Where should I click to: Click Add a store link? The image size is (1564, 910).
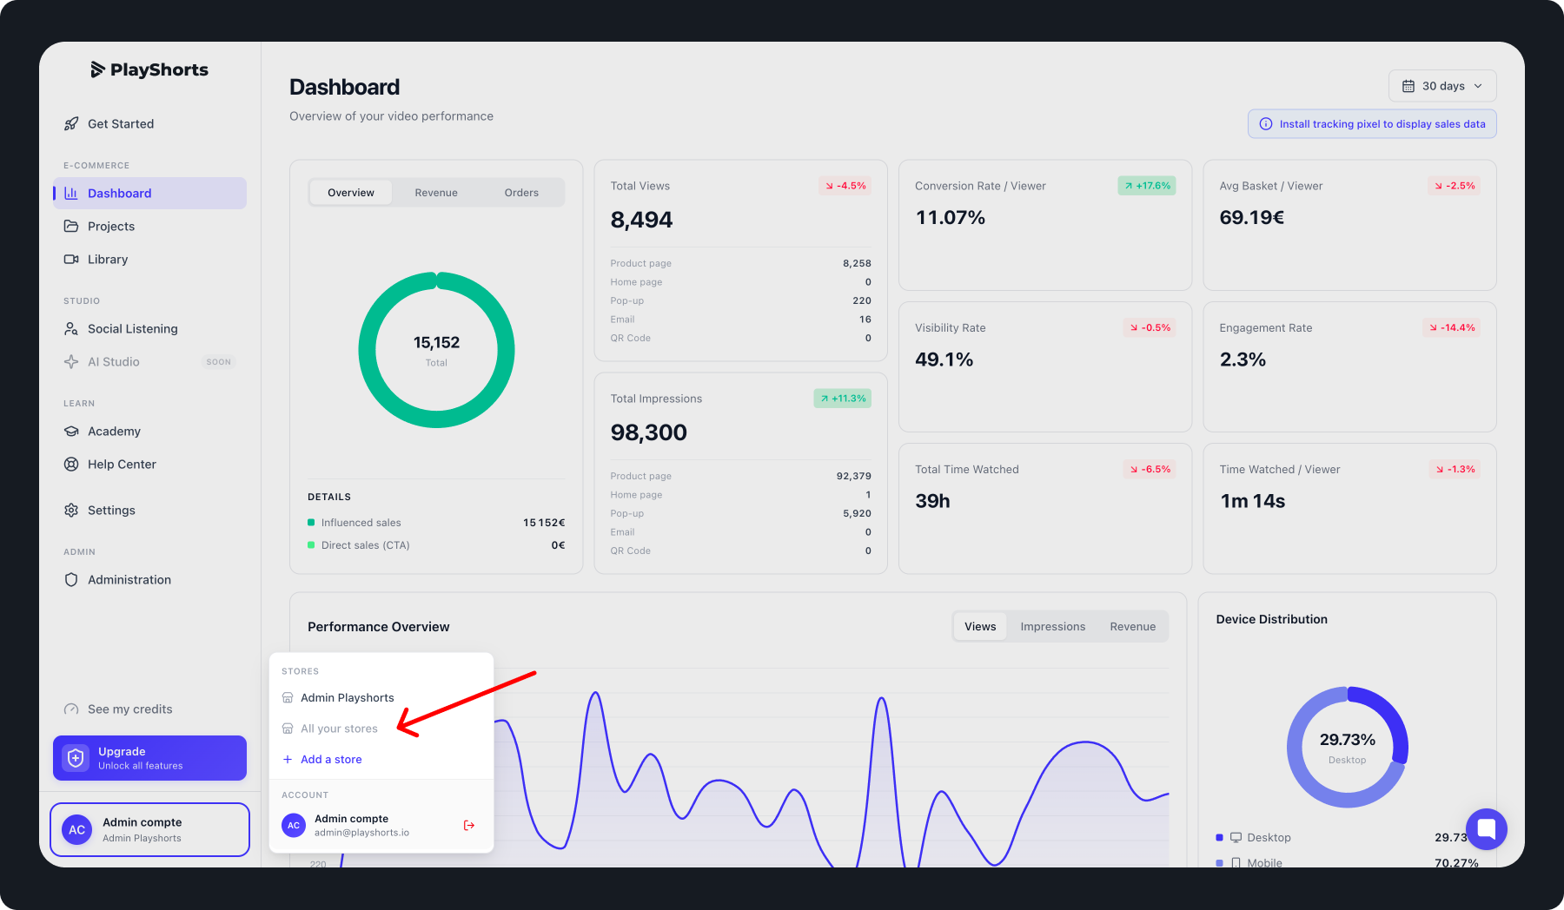[x=322, y=760]
